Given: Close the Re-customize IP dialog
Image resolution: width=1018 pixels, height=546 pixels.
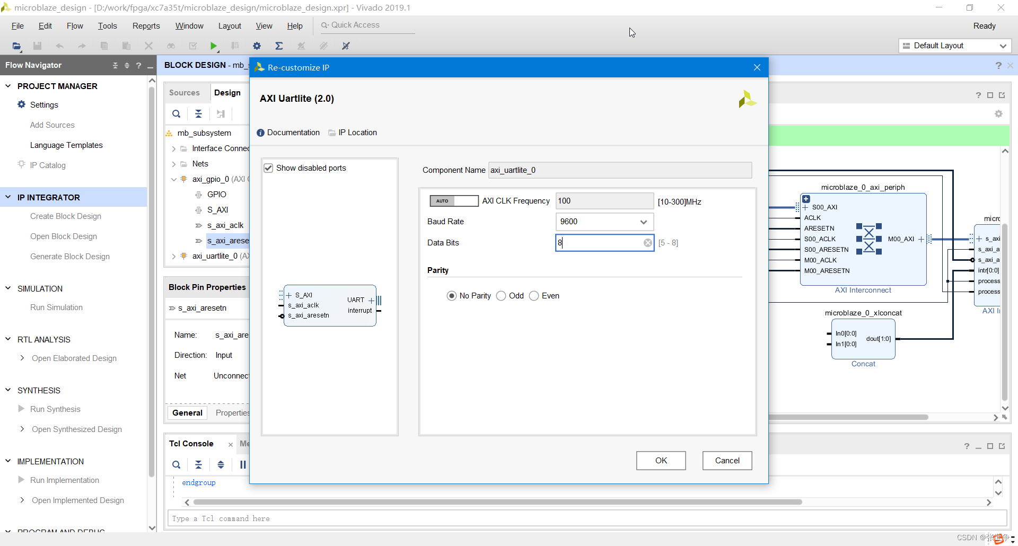Looking at the screenshot, I should point(757,67).
